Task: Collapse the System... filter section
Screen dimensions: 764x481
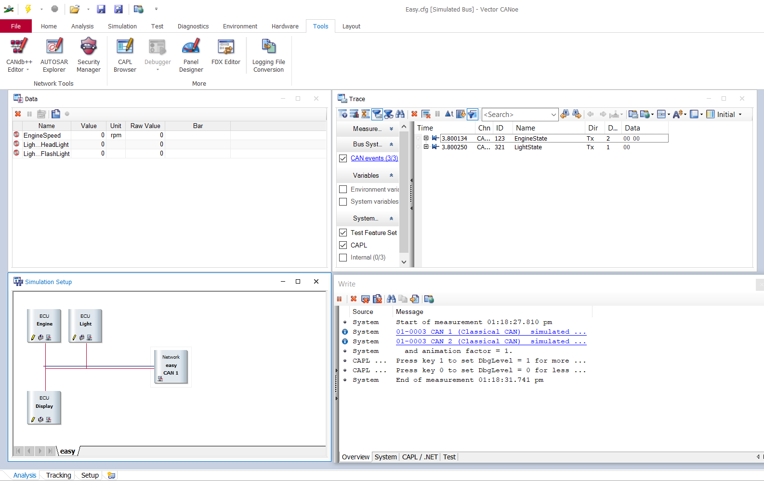Action: [x=391, y=219]
